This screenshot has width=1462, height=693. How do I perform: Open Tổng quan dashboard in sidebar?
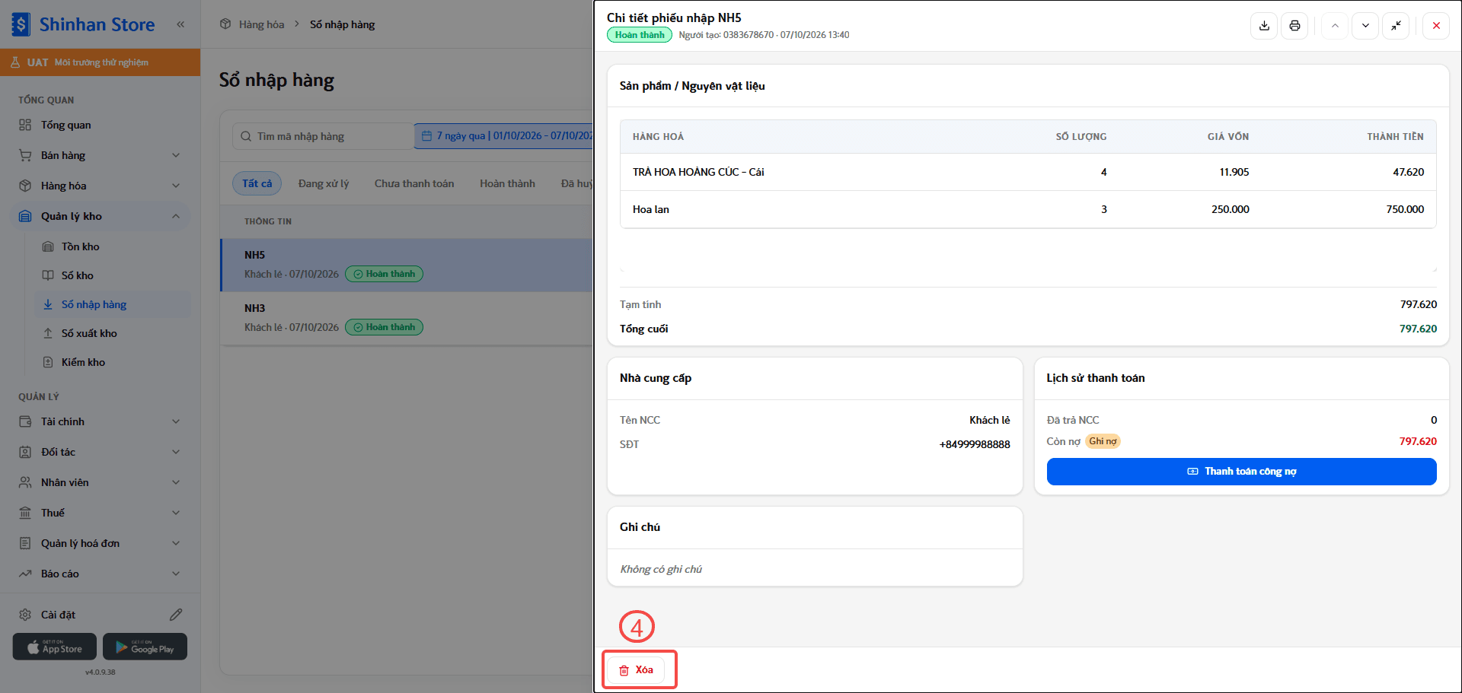click(101, 125)
